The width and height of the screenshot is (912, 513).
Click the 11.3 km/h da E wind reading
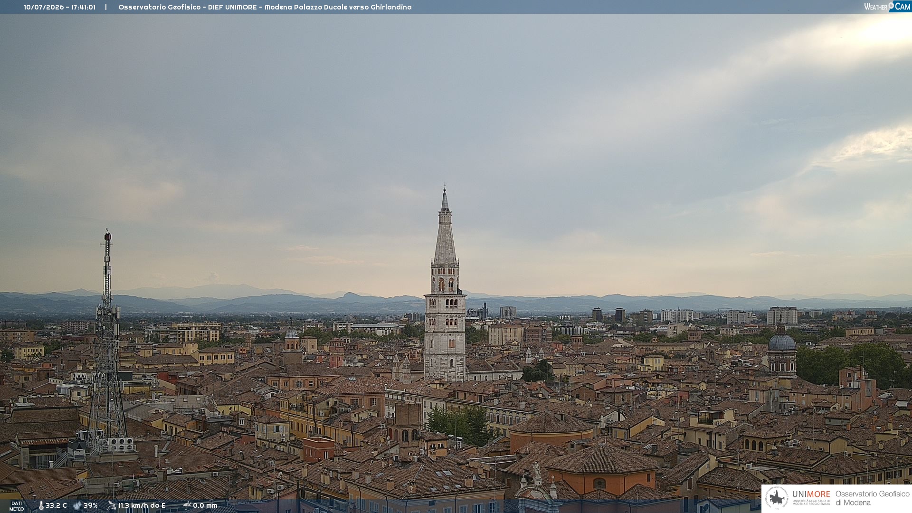[142, 505]
